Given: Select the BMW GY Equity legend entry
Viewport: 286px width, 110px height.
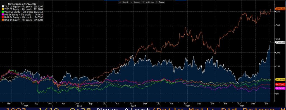Looking at the screenshot, I should pos(22,17).
